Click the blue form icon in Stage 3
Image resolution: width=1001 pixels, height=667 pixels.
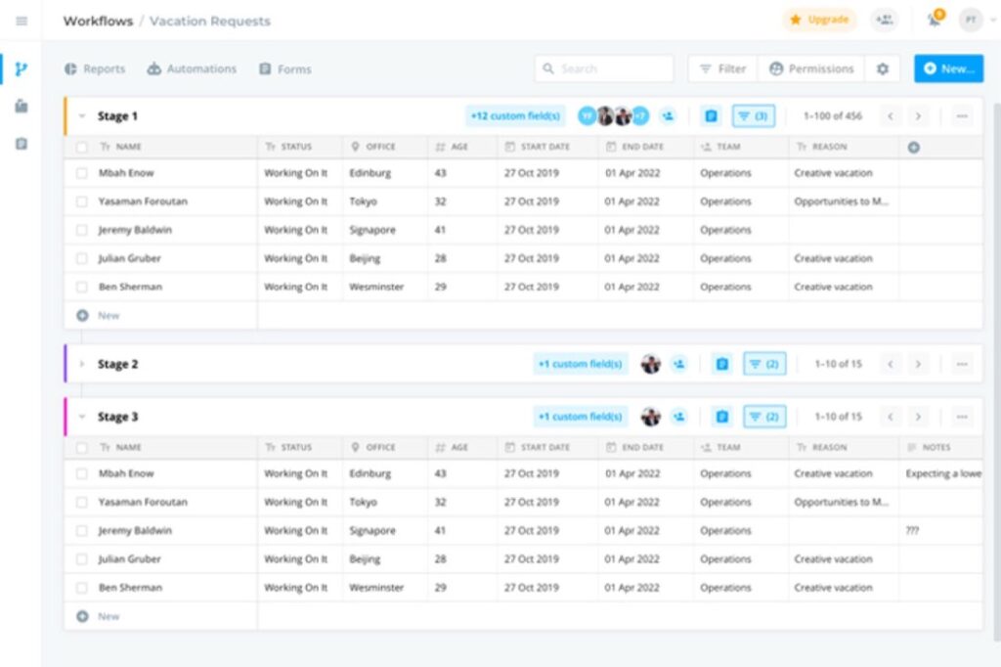(x=722, y=417)
